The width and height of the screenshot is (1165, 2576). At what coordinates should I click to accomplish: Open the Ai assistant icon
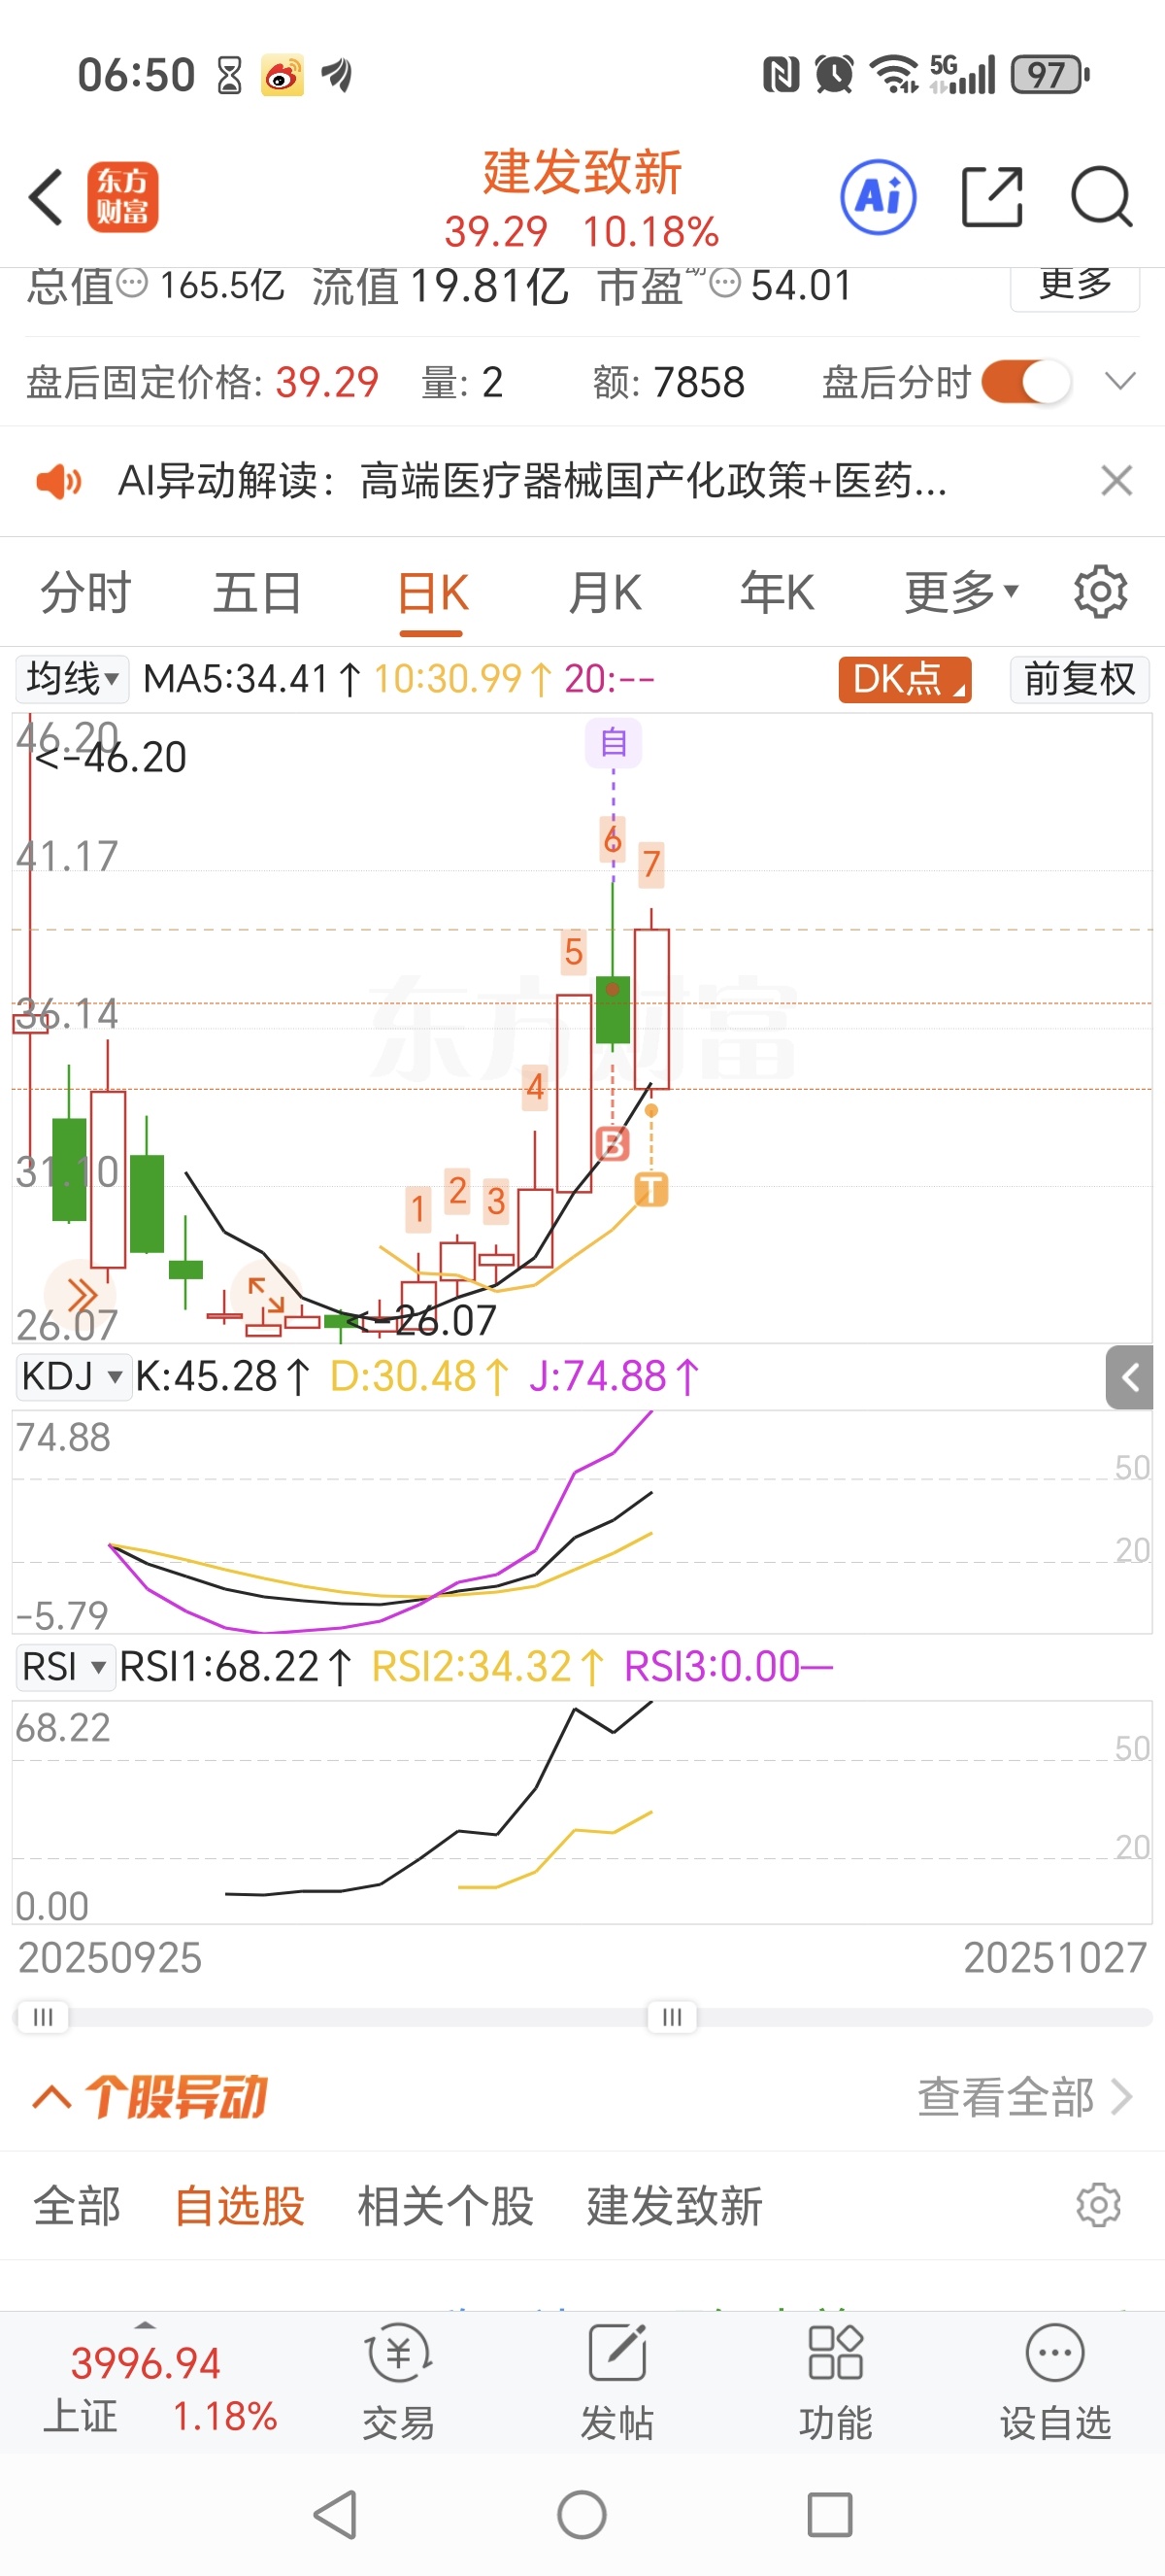[879, 197]
